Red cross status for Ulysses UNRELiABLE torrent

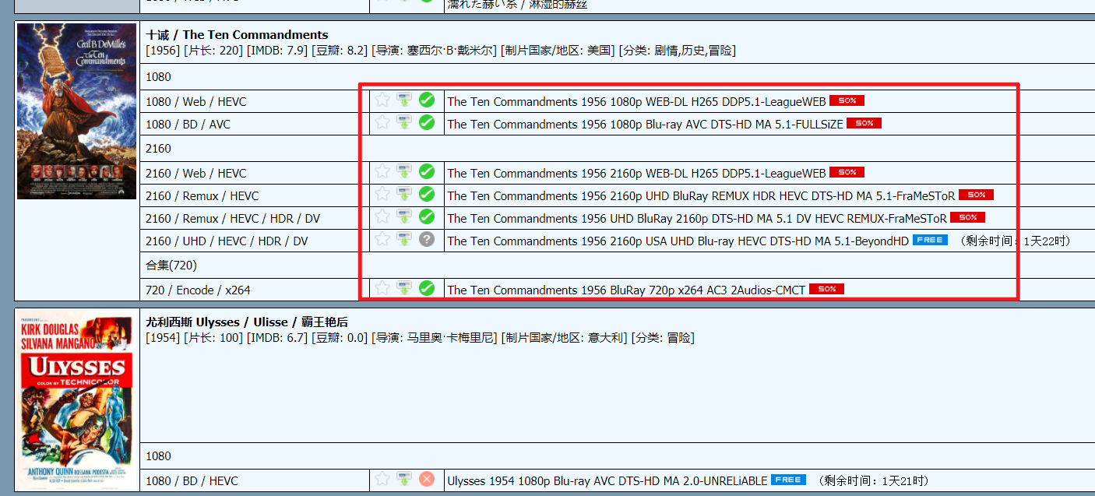coord(426,478)
